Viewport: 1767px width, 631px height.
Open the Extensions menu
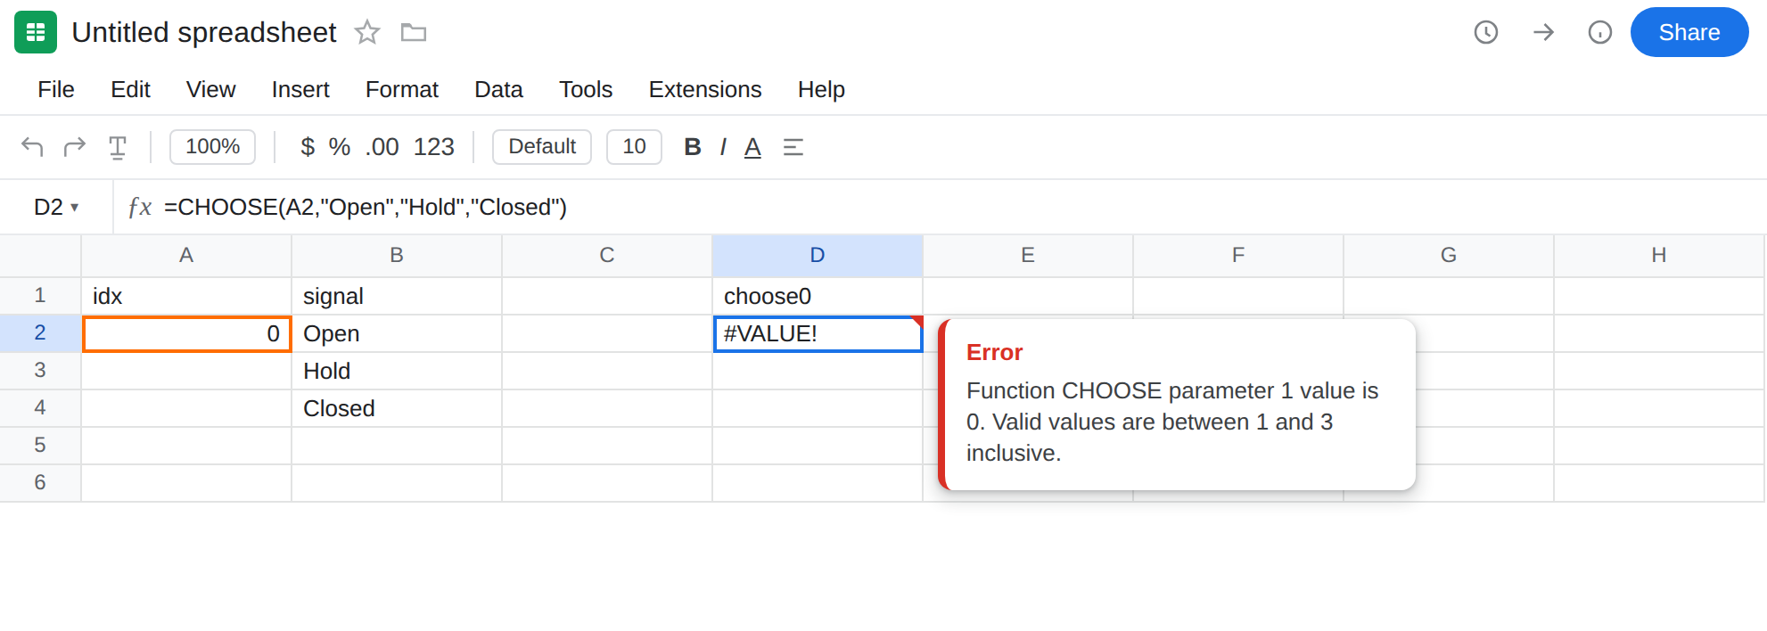[x=705, y=89]
